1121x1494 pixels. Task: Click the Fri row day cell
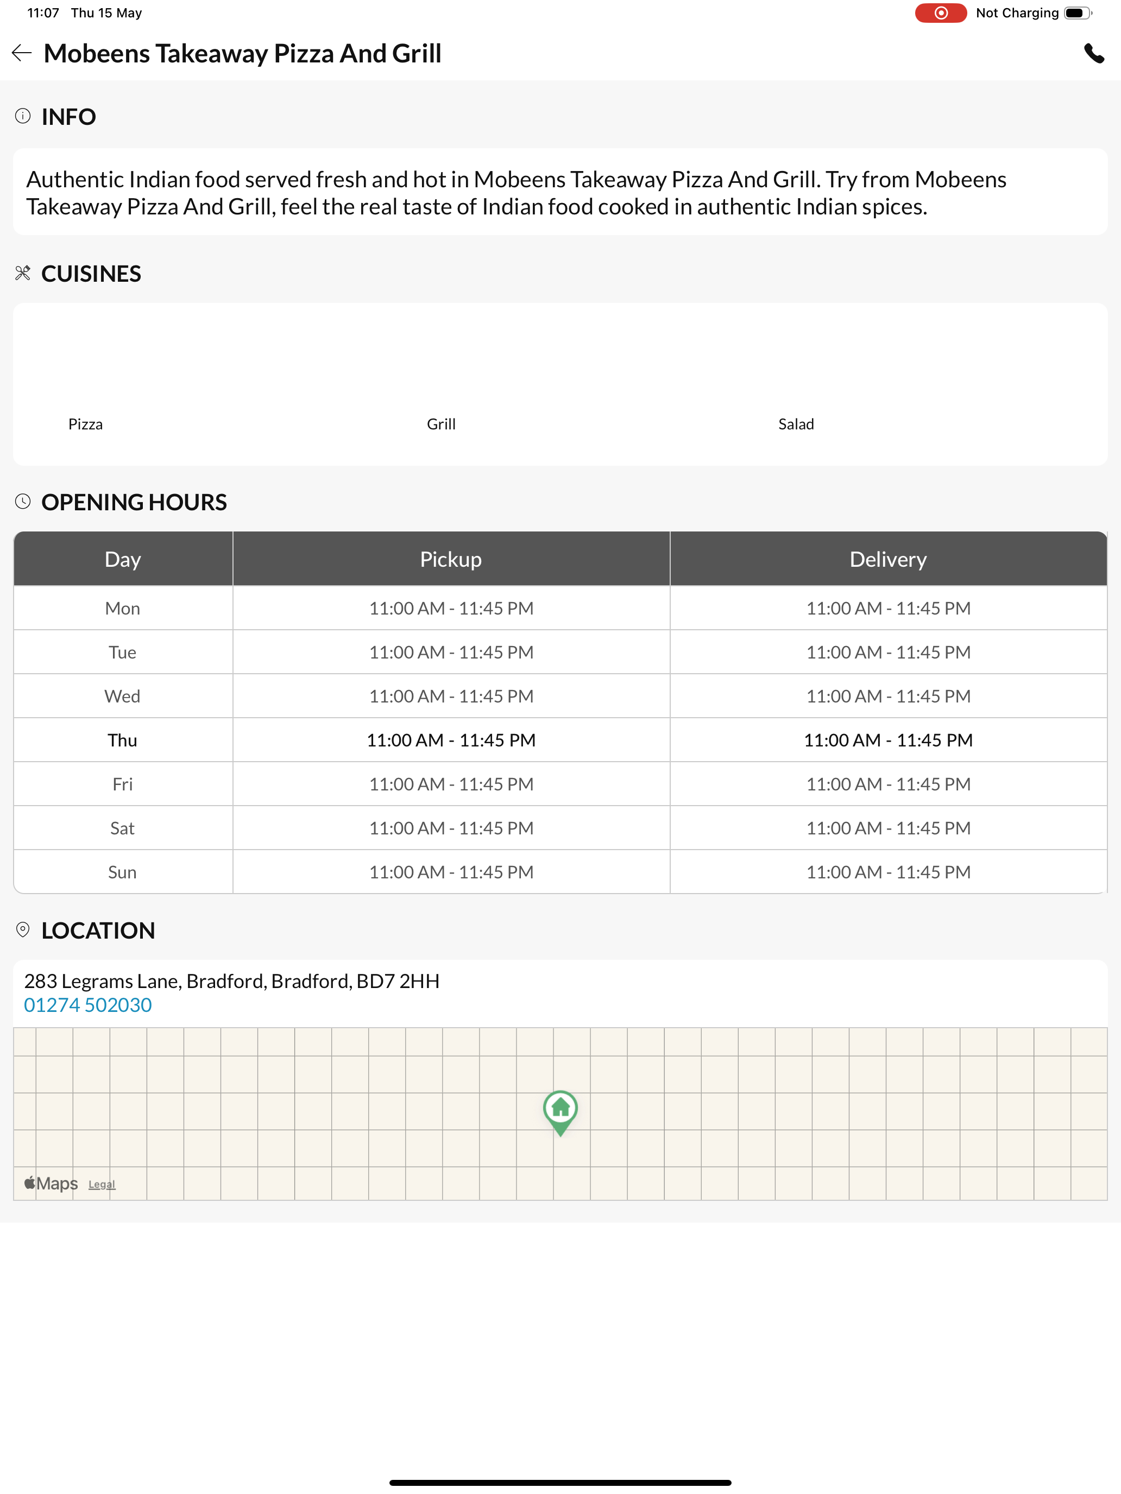(x=123, y=783)
